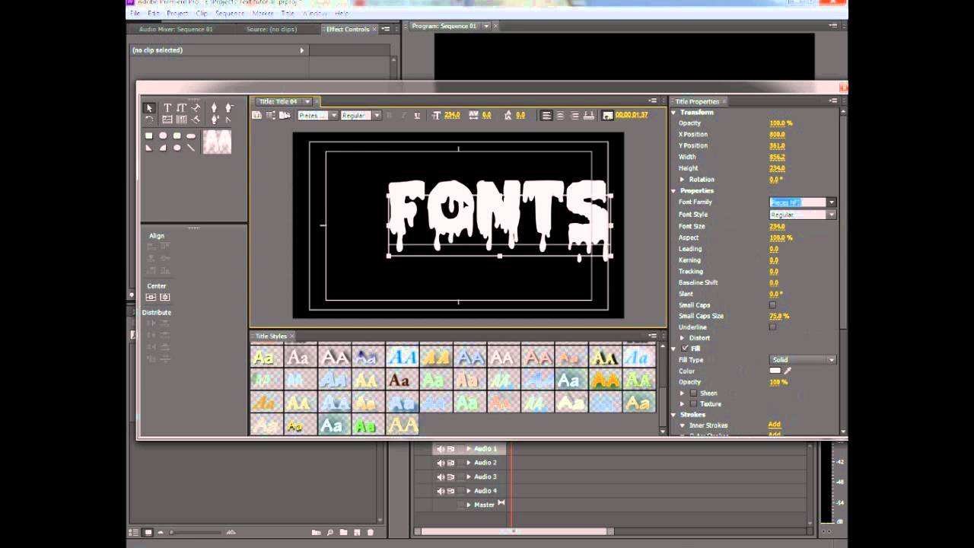Screen dimensions: 974x548
Task: Toggle underline formatting button
Action: pyautogui.click(x=417, y=116)
